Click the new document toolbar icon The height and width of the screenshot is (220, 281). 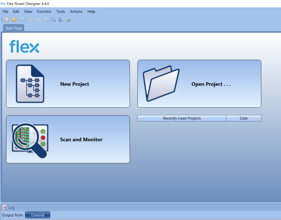7,19
